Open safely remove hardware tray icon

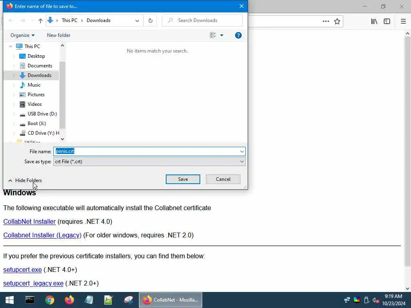[x=366, y=300]
